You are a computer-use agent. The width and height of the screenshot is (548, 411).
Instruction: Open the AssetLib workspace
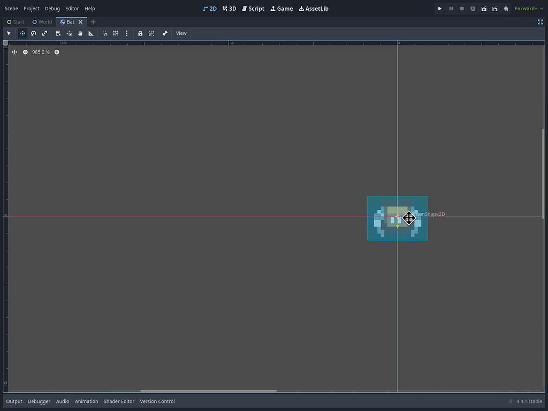[x=314, y=9]
